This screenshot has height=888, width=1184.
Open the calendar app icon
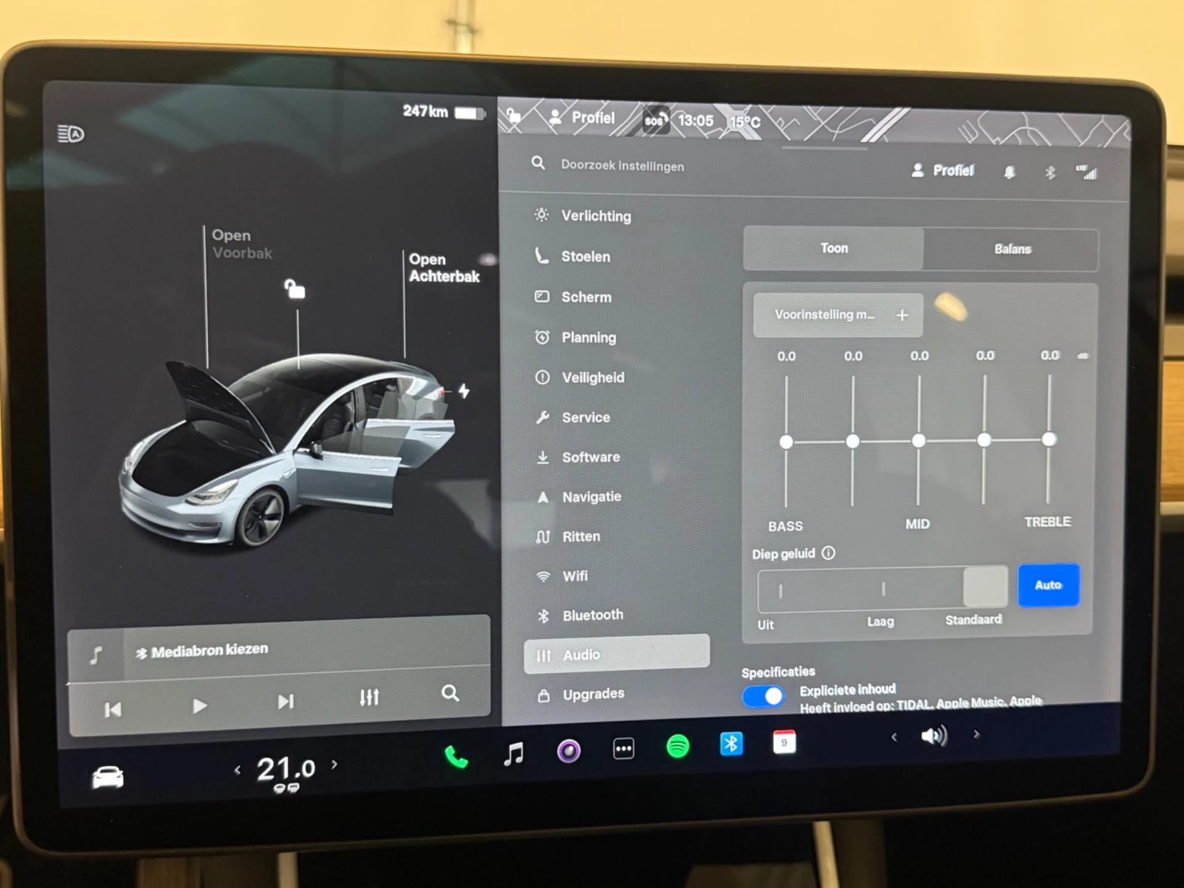[x=784, y=742]
